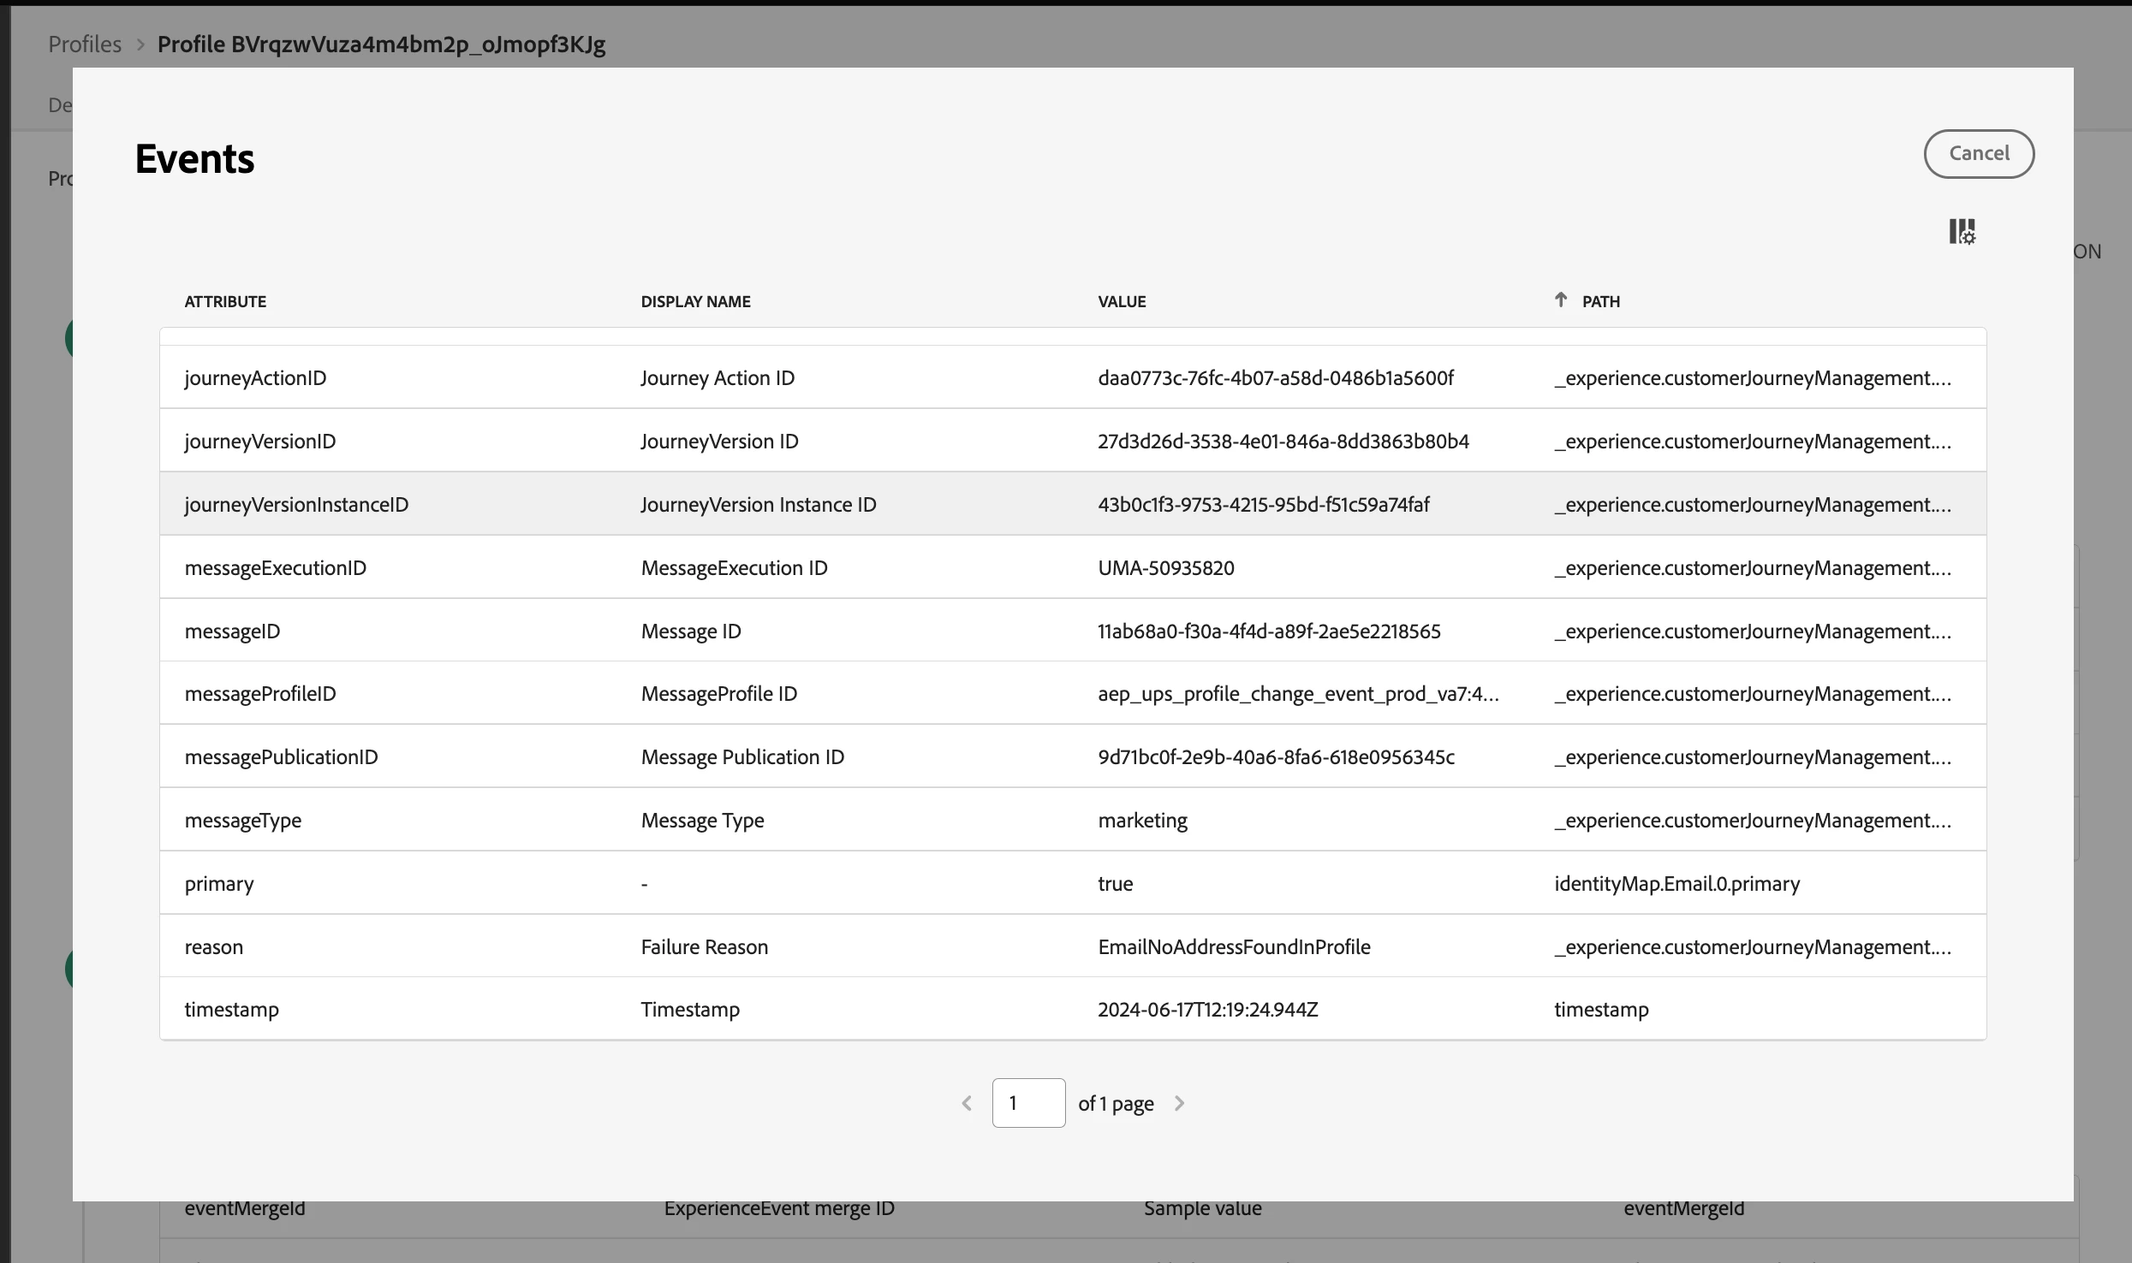Click the Profiles breadcrumb link

pos(85,44)
